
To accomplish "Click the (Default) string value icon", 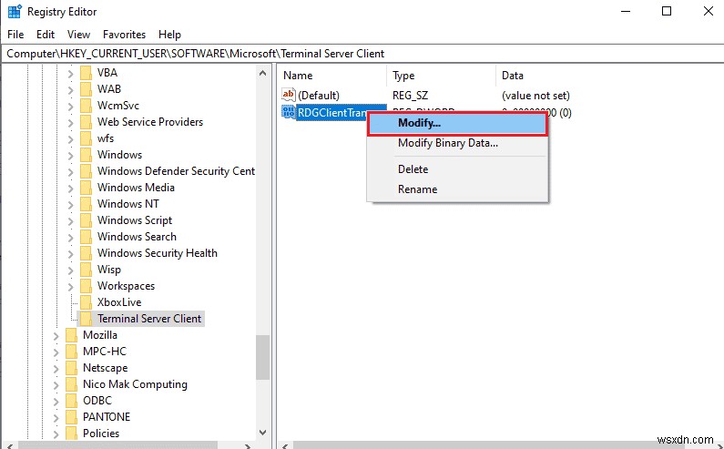I will point(289,95).
